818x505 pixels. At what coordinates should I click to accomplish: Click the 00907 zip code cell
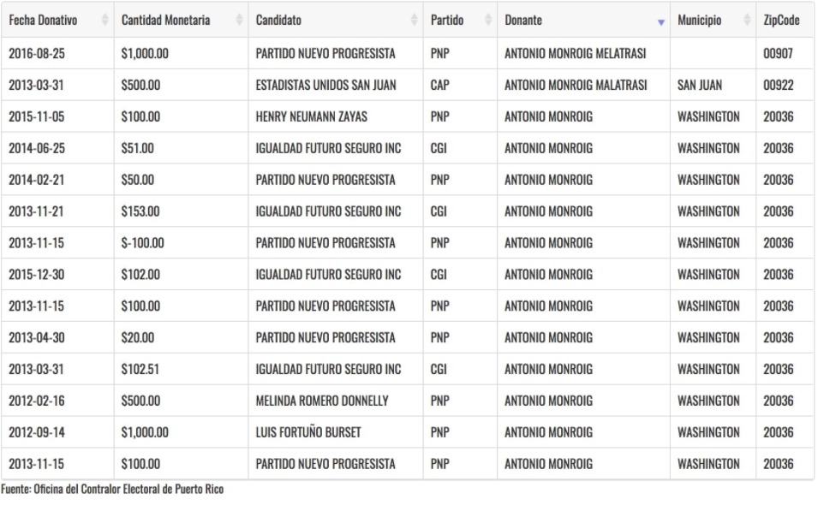coord(785,53)
